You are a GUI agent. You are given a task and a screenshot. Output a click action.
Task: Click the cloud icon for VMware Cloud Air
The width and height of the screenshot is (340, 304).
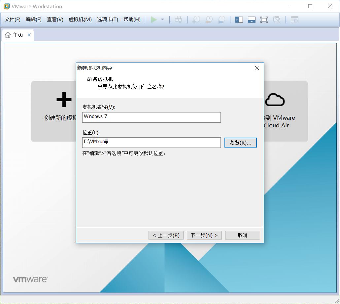(275, 100)
